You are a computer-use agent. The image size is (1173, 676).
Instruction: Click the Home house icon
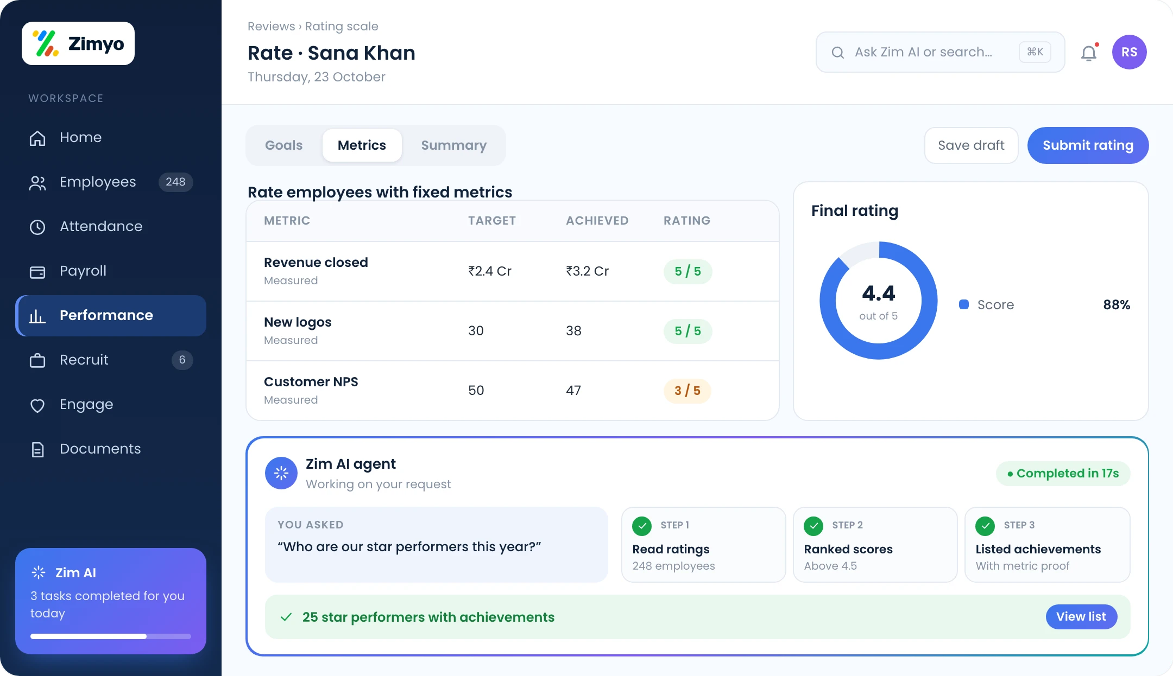(37, 138)
